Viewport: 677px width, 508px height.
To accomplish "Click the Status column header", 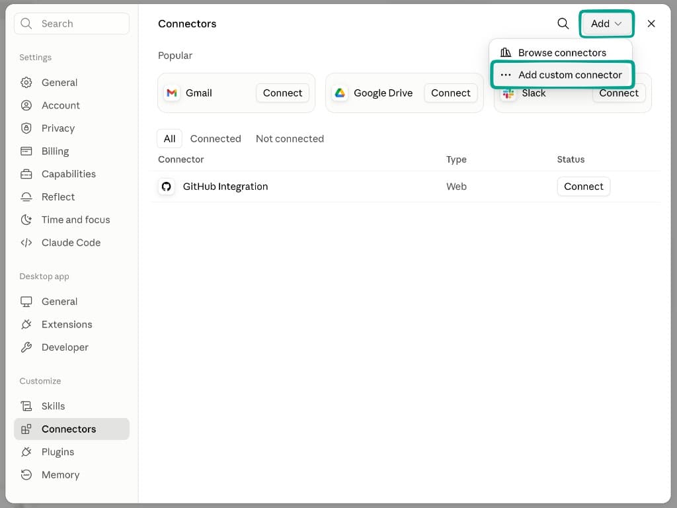I will tap(571, 159).
